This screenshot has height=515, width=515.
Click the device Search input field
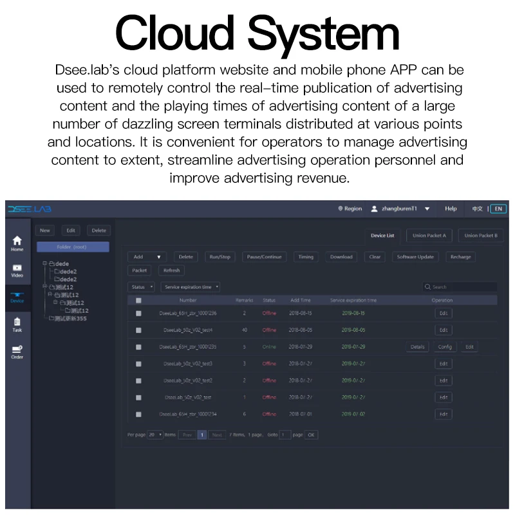tap(460, 286)
